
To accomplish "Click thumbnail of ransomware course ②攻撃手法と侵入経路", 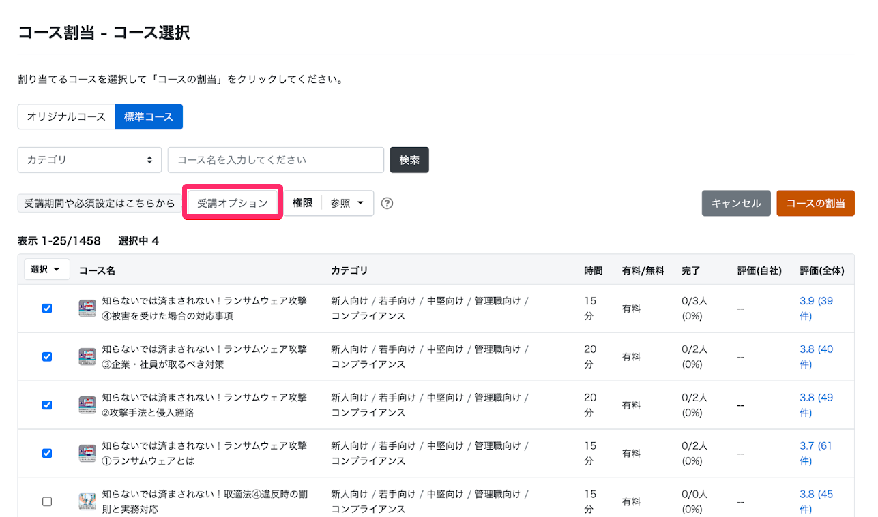I will pos(87,405).
